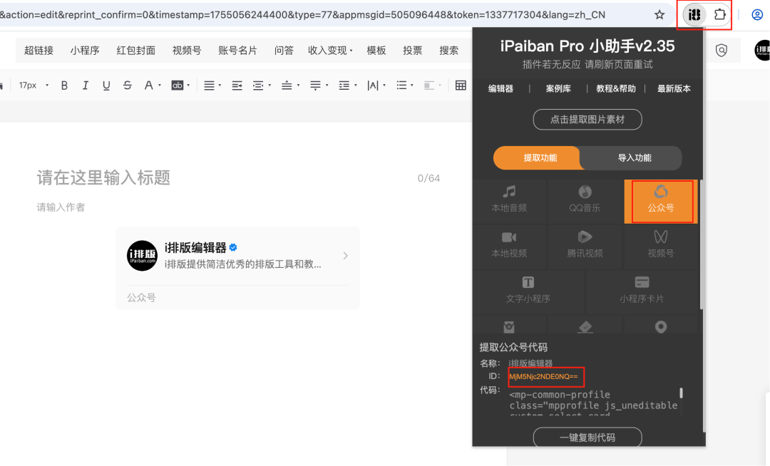This screenshot has height=466, width=770.
Task: Select the 小程序卡片 extraction option
Action: 642,291
